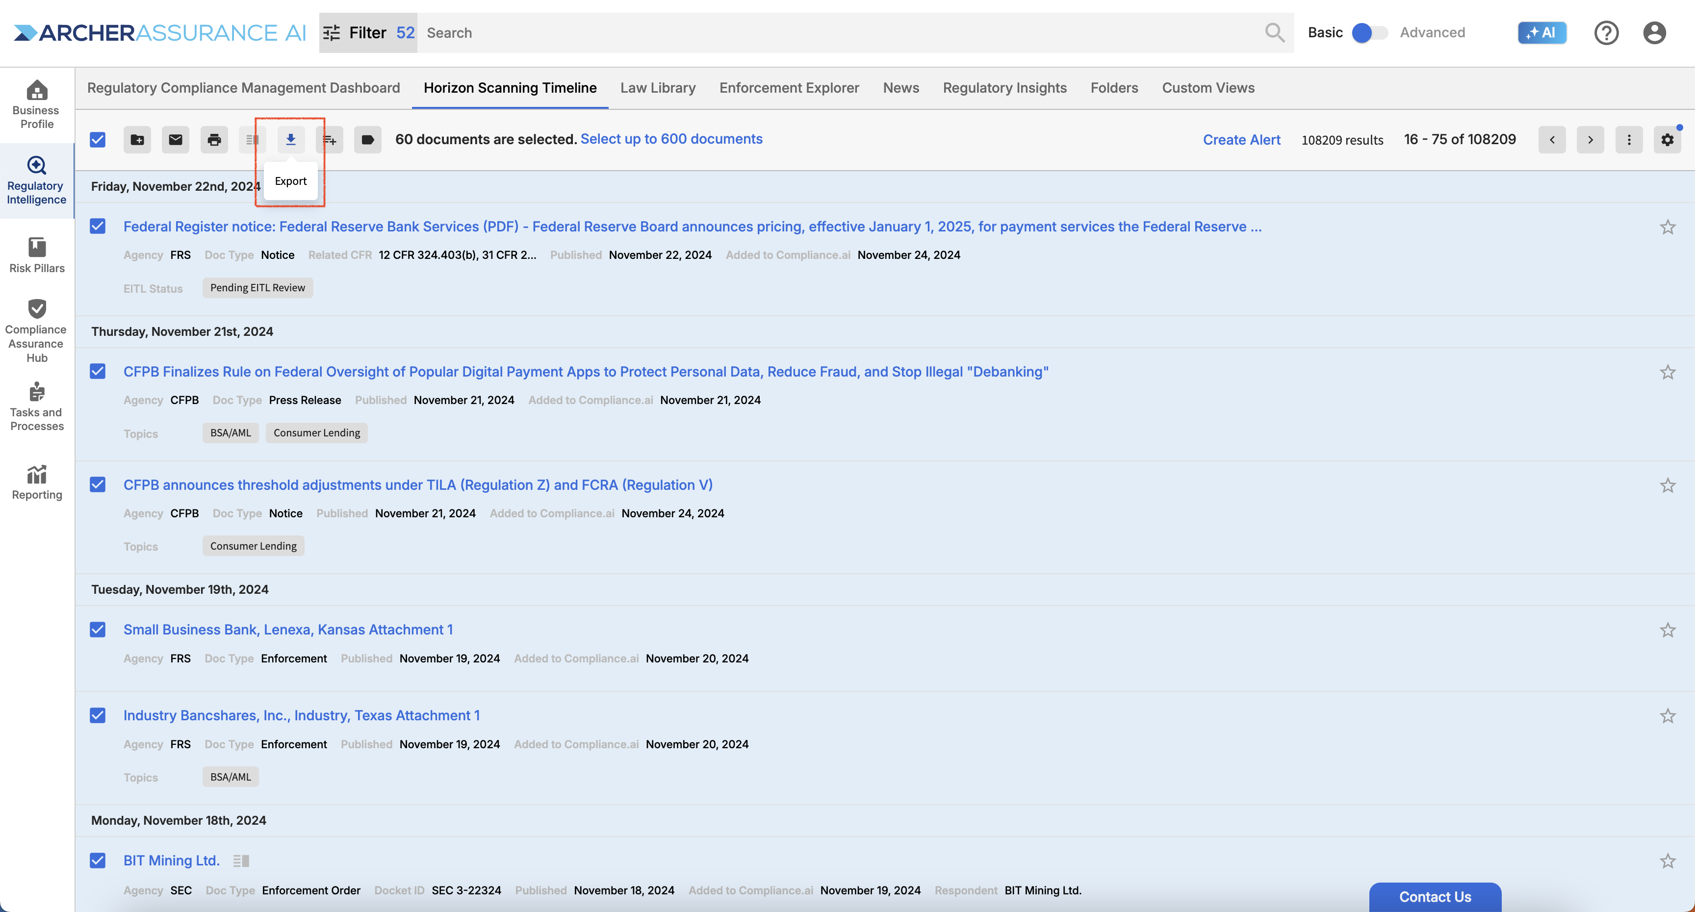1695x912 pixels.
Task: Click the ArcherAssurance AI logo
Action: (160, 32)
